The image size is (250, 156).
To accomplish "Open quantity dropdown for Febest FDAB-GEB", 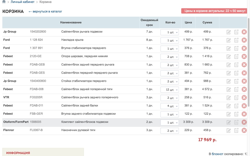I will pyautogui.click(x=170, y=65).
